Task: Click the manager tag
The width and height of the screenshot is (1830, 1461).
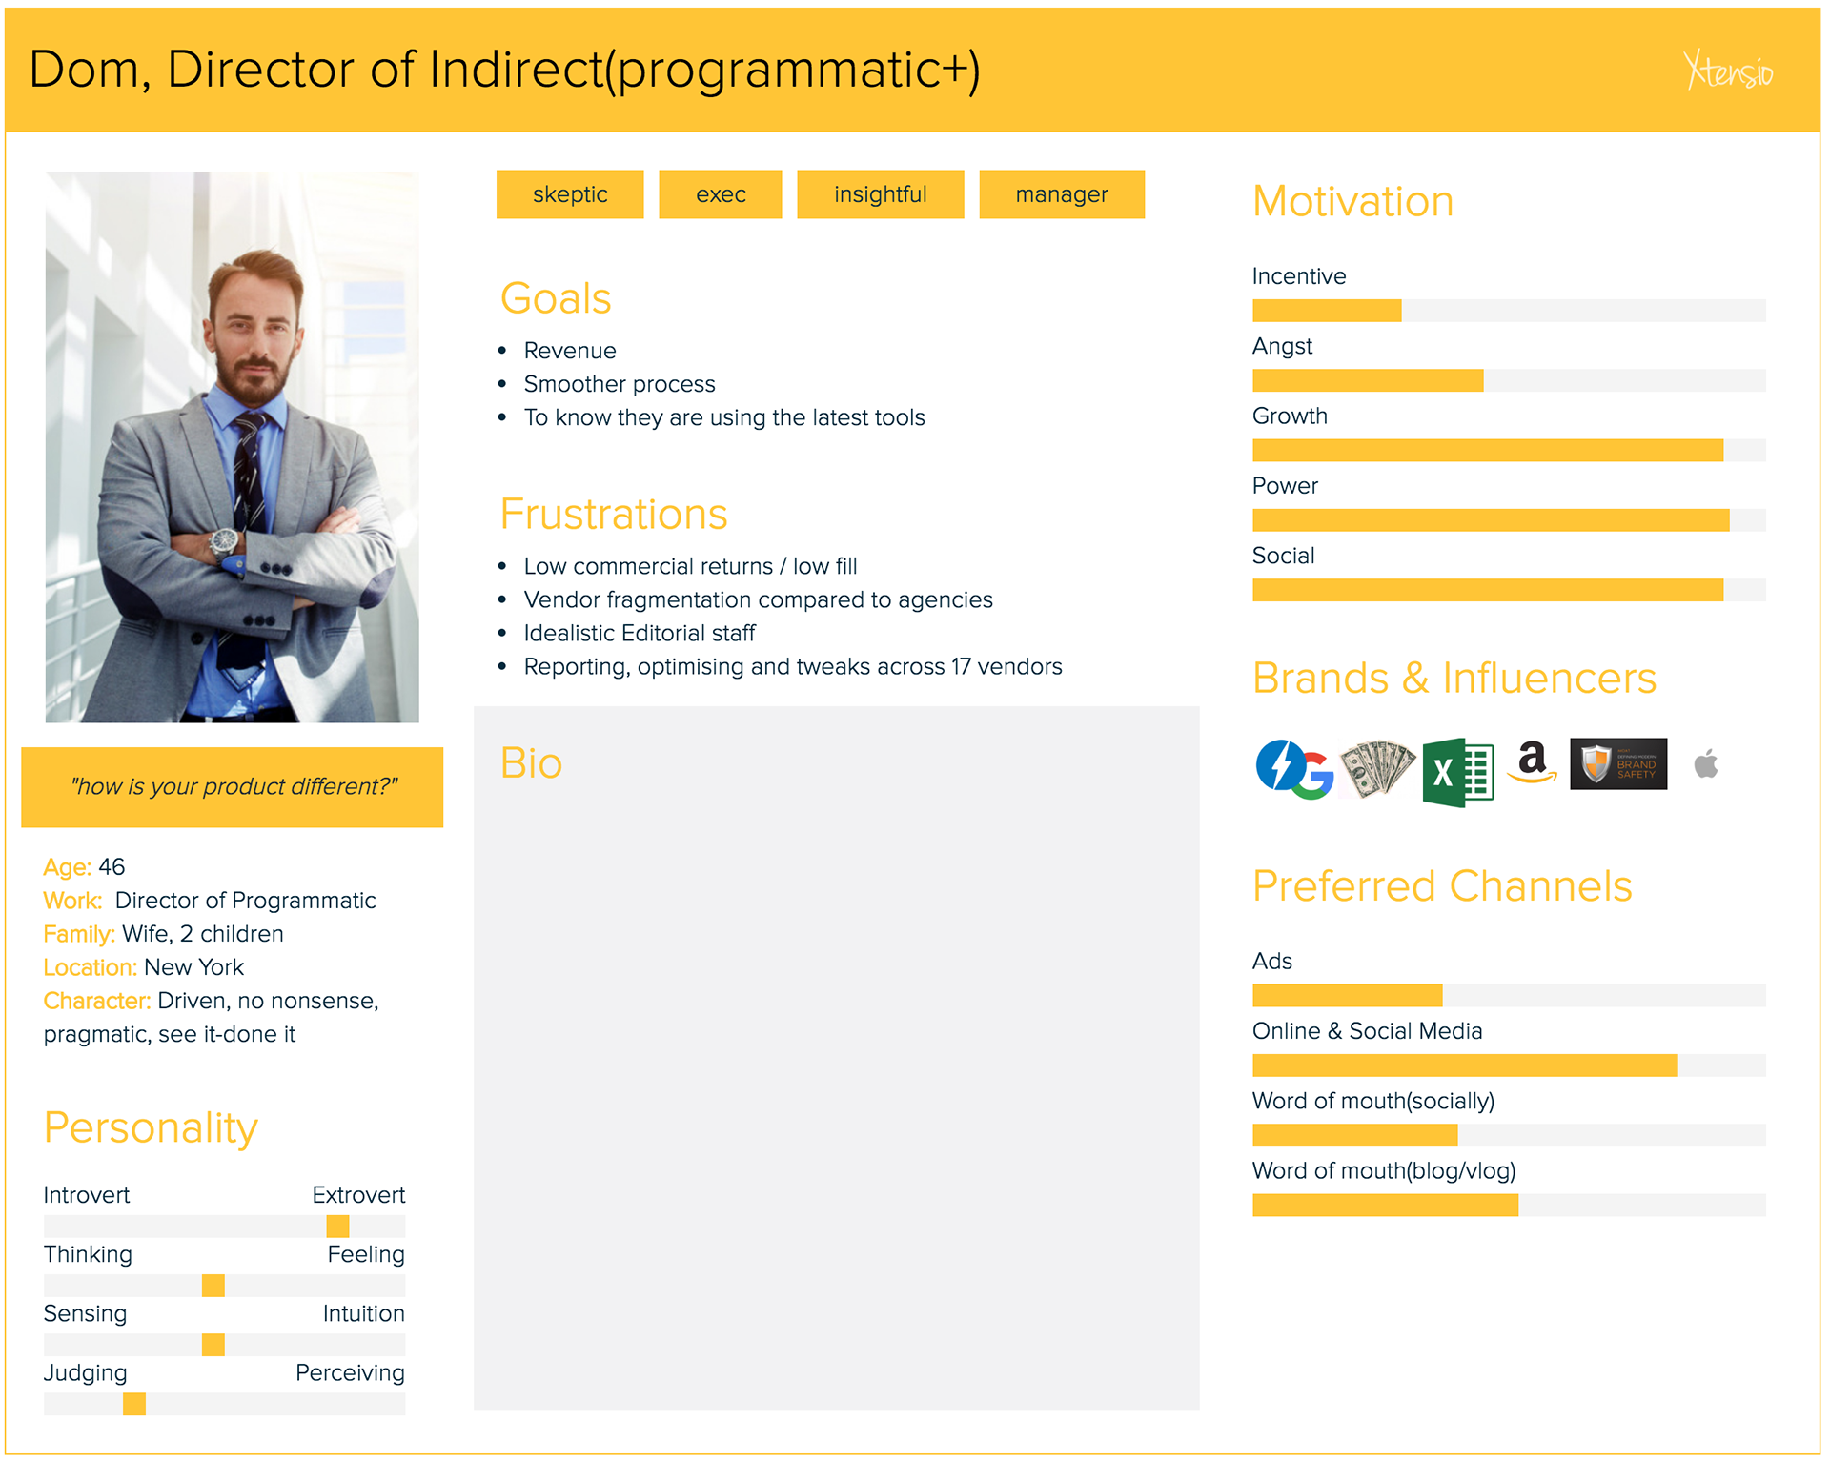Action: click(1061, 194)
